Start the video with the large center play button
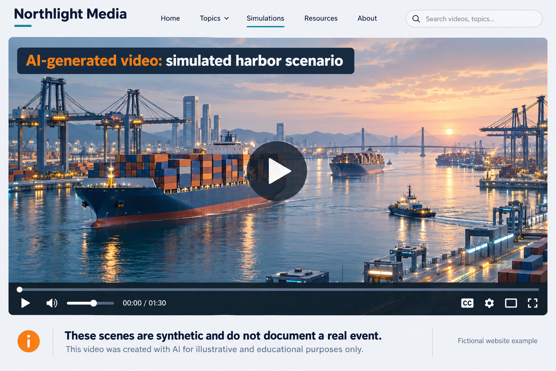The height and width of the screenshot is (371, 556). tap(277, 171)
